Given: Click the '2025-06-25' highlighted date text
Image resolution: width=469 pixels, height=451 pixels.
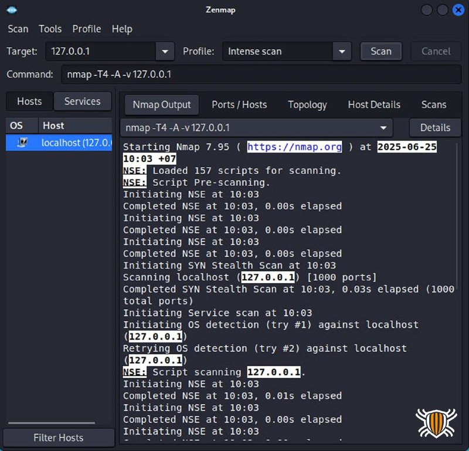Looking at the screenshot, I should 407,147.
